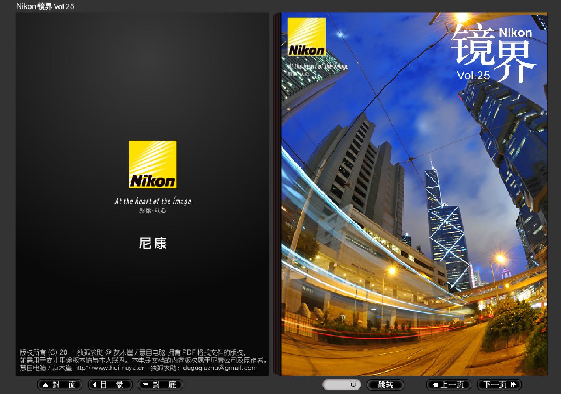Go to the cover with 封面 button
Viewport: 561px width, 394px height.
click(x=60, y=385)
